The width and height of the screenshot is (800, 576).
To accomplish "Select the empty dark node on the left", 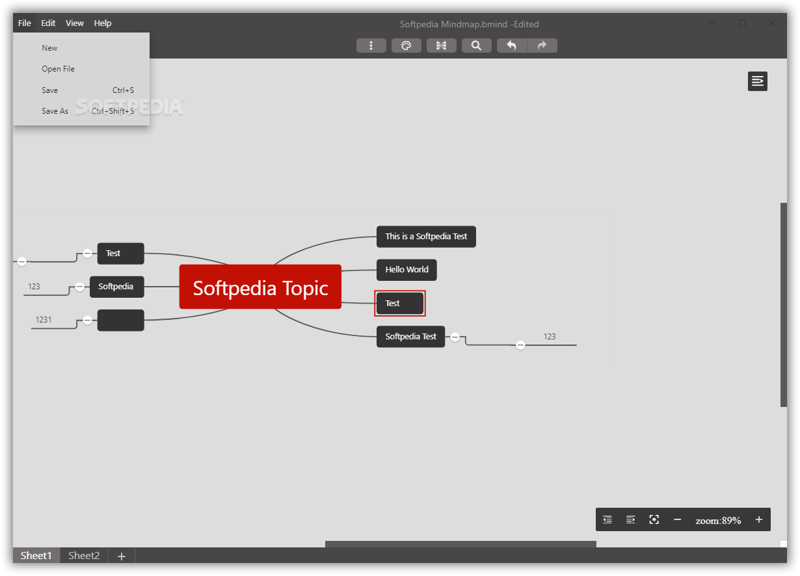I will (120, 320).
